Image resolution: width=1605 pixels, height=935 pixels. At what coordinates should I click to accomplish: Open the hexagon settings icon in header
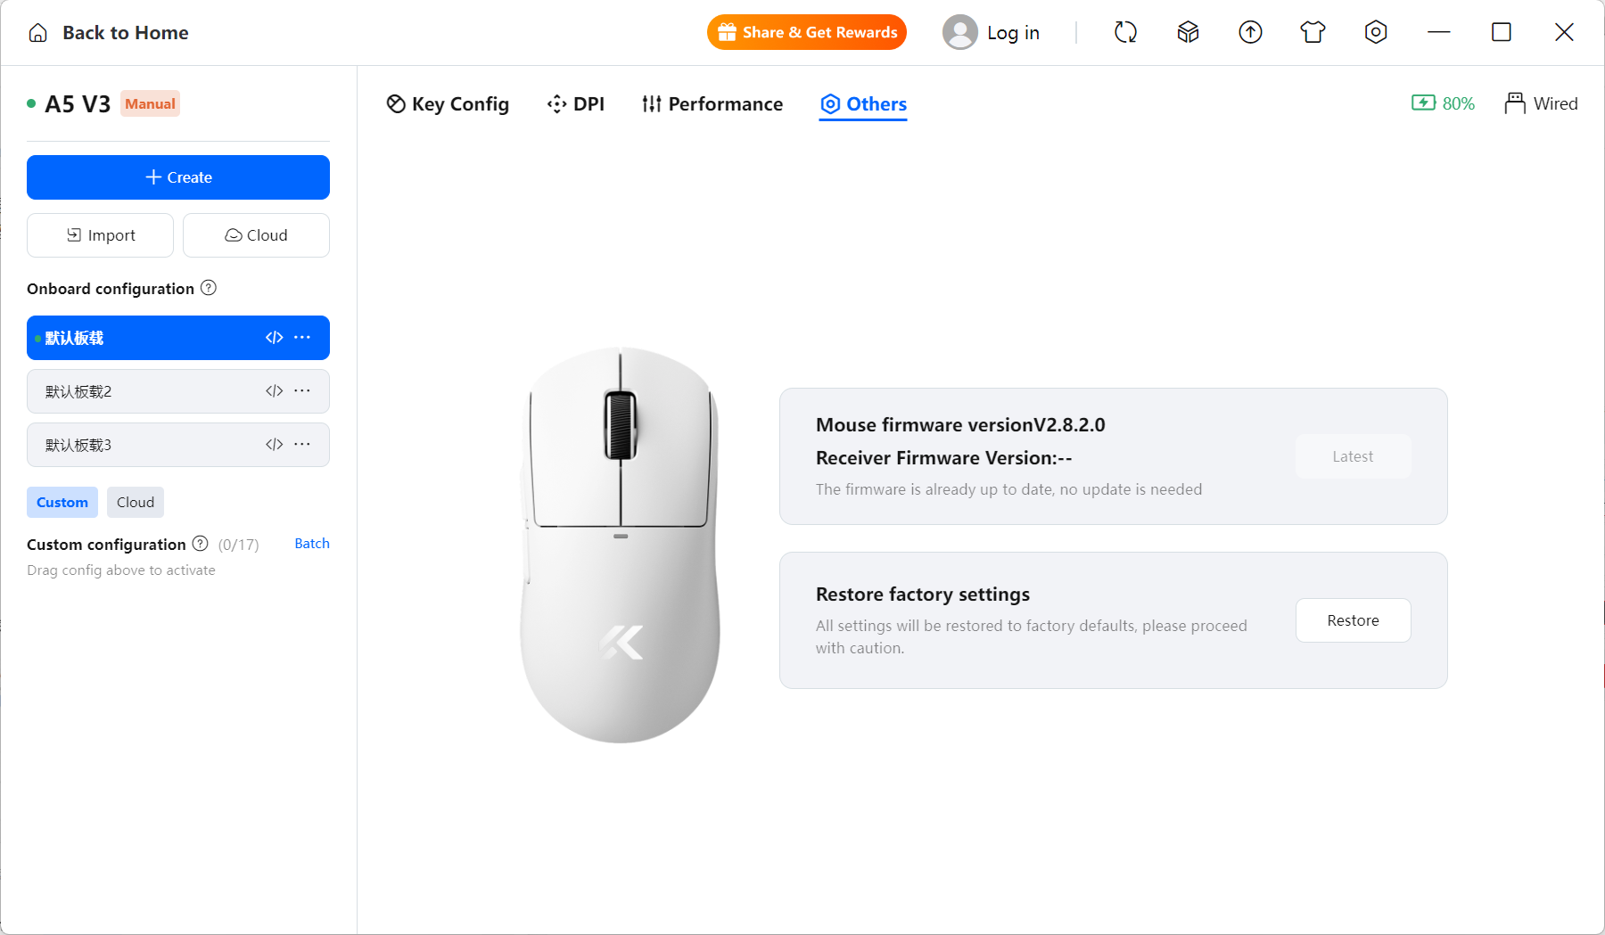click(x=1376, y=33)
